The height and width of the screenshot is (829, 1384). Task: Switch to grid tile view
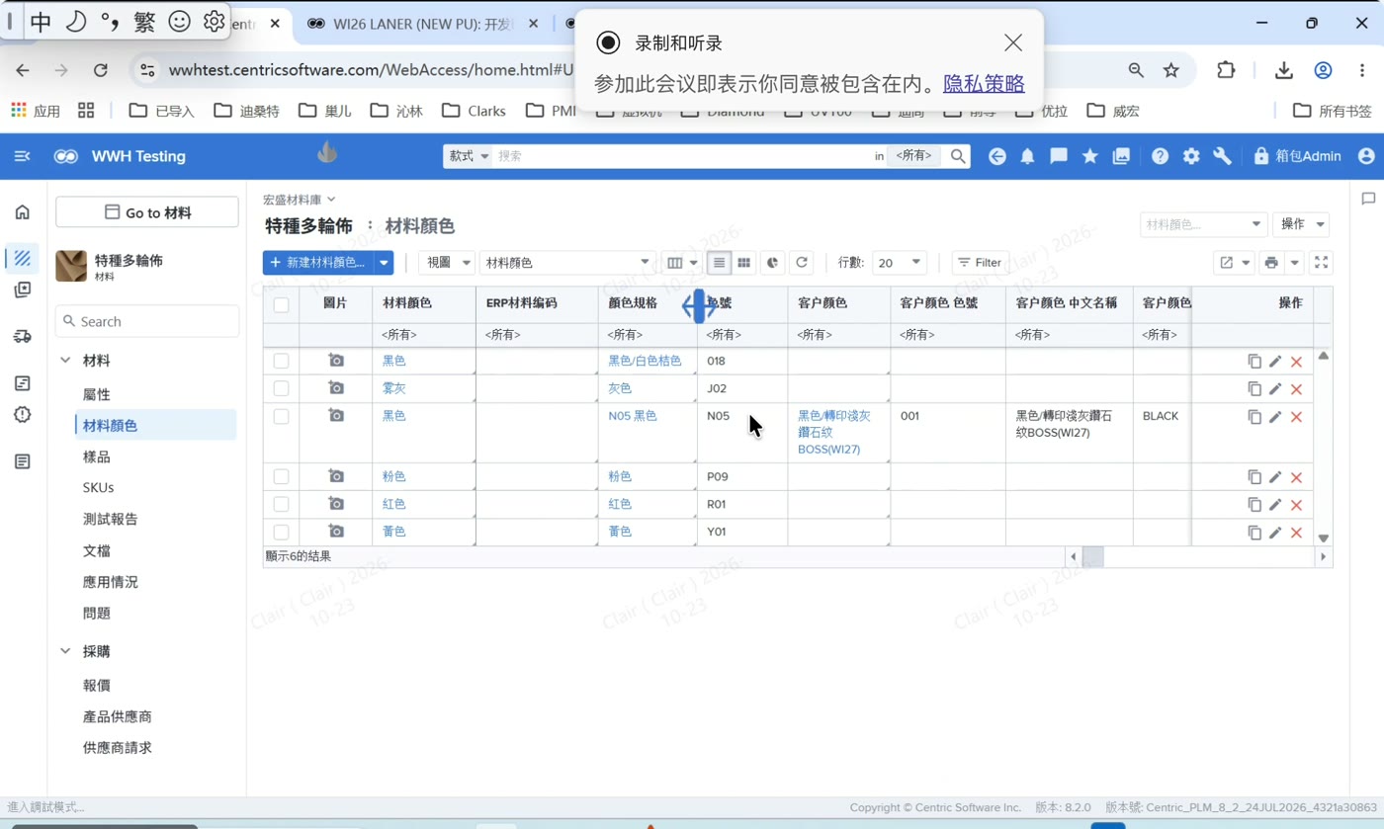pyautogui.click(x=744, y=263)
